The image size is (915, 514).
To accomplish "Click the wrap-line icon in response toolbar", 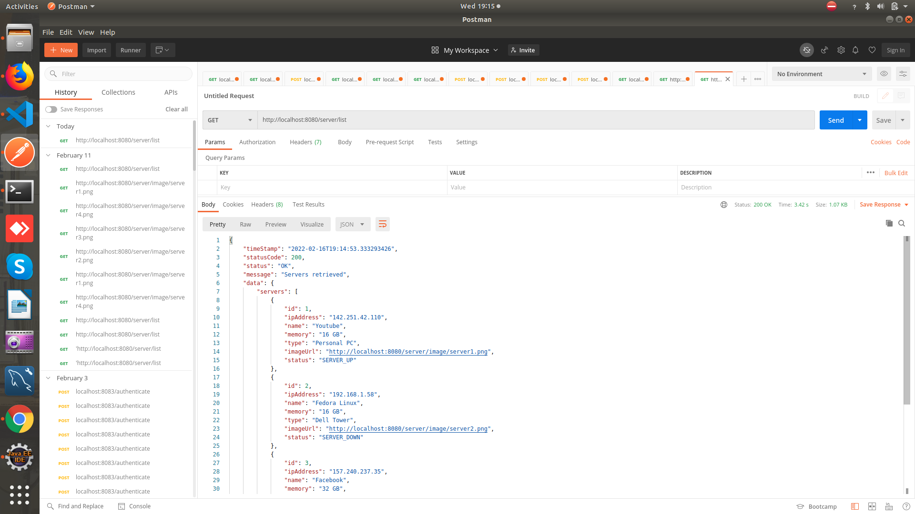I will tap(383, 224).
